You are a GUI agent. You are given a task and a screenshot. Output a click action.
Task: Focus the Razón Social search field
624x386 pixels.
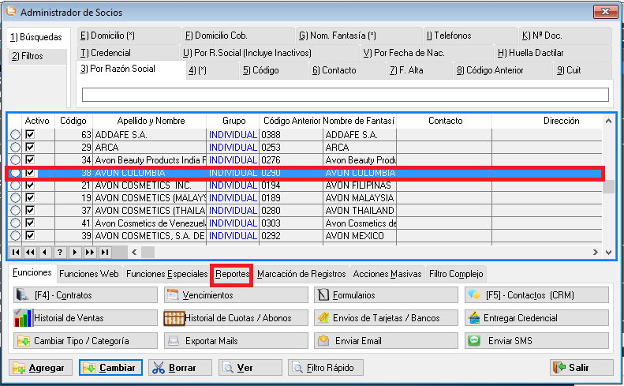coord(345,95)
